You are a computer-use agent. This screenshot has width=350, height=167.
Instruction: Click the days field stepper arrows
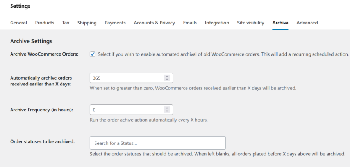click(x=167, y=78)
